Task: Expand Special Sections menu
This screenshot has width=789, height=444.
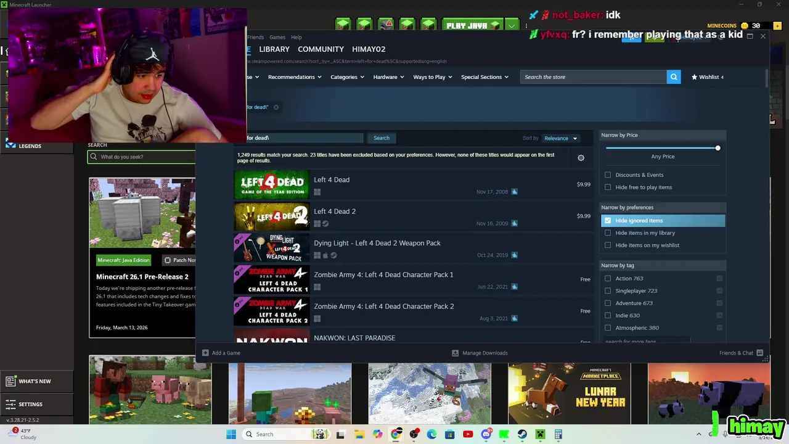Action: click(x=485, y=77)
